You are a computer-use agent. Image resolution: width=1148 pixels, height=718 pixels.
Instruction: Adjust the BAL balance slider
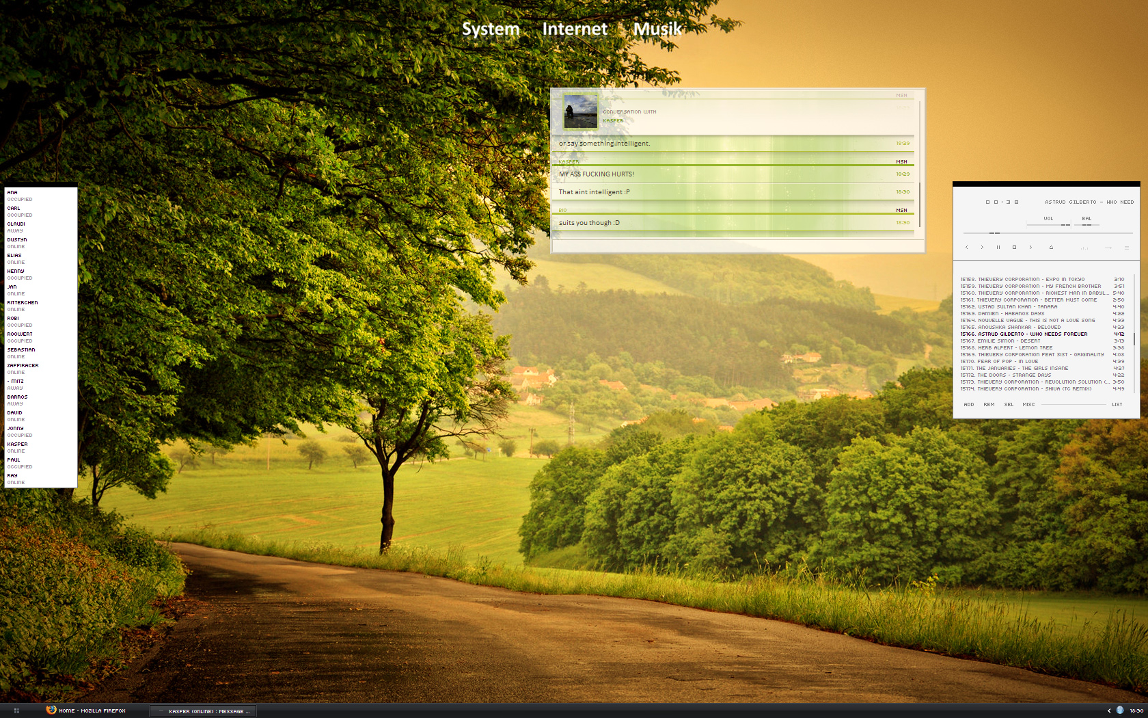point(1086,225)
